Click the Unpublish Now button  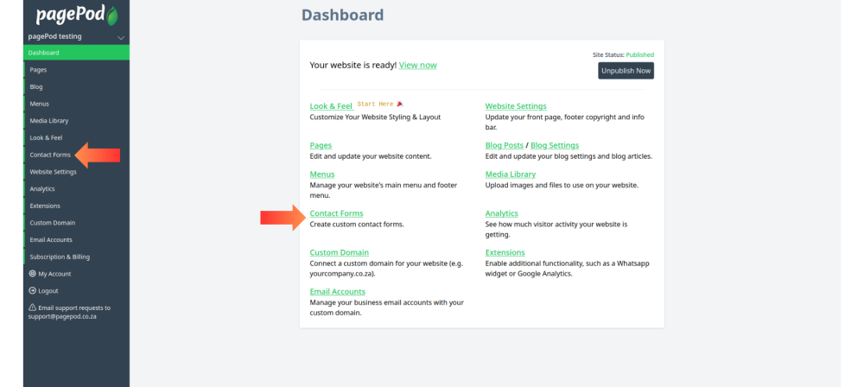(626, 71)
